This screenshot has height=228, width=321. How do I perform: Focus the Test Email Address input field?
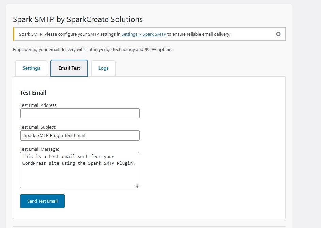pyautogui.click(x=80, y=113)
